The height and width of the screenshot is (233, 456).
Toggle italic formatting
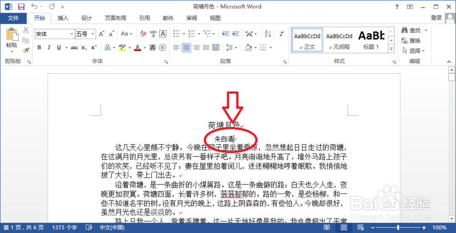point(49,48)
